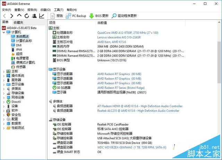Switch to the 收藏夹 tab
The image size is (222, 160).
click(18, 23)
